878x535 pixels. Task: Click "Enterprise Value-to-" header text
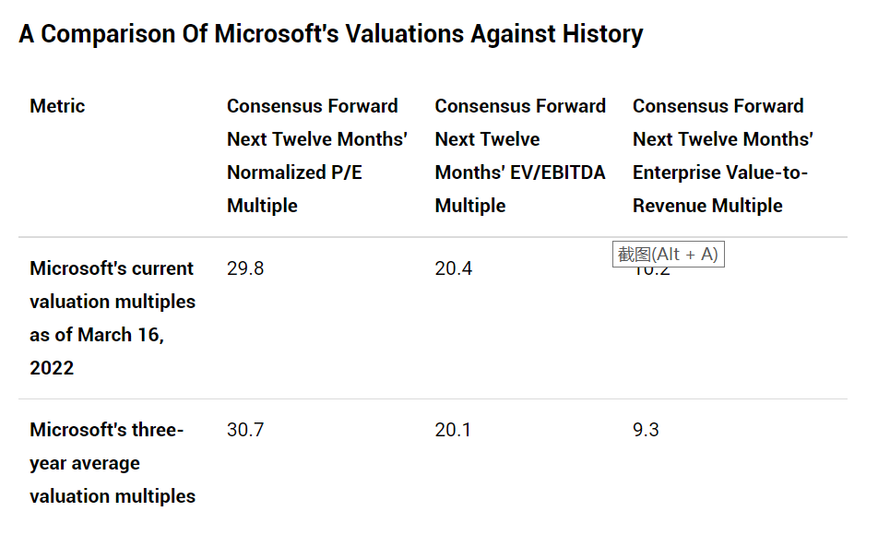(x=719, y=172)
